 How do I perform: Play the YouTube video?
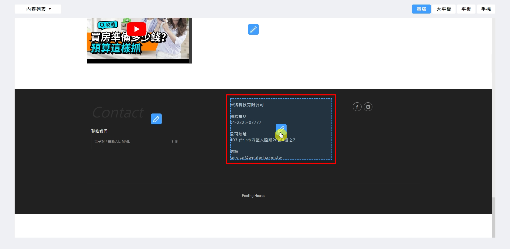pos(137,29)
